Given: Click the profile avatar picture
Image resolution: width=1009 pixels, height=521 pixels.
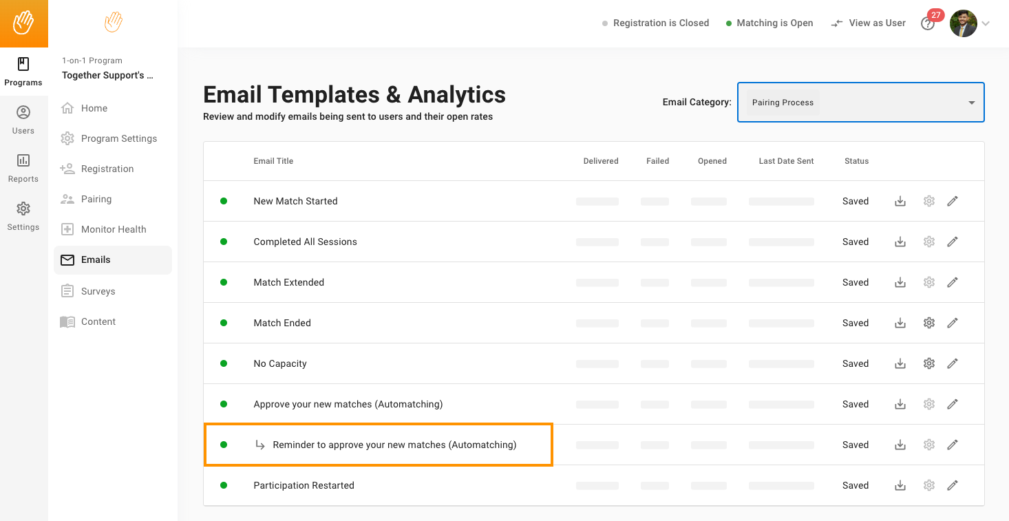Looking at the screenshot, I should coord(963,23).
